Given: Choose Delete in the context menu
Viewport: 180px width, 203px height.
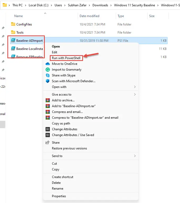Looking at the screenshot, I should pos(56,183).
